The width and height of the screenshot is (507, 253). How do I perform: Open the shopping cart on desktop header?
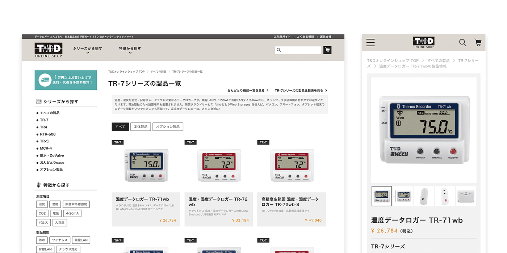pyautogui.click(x=327, y=50)
